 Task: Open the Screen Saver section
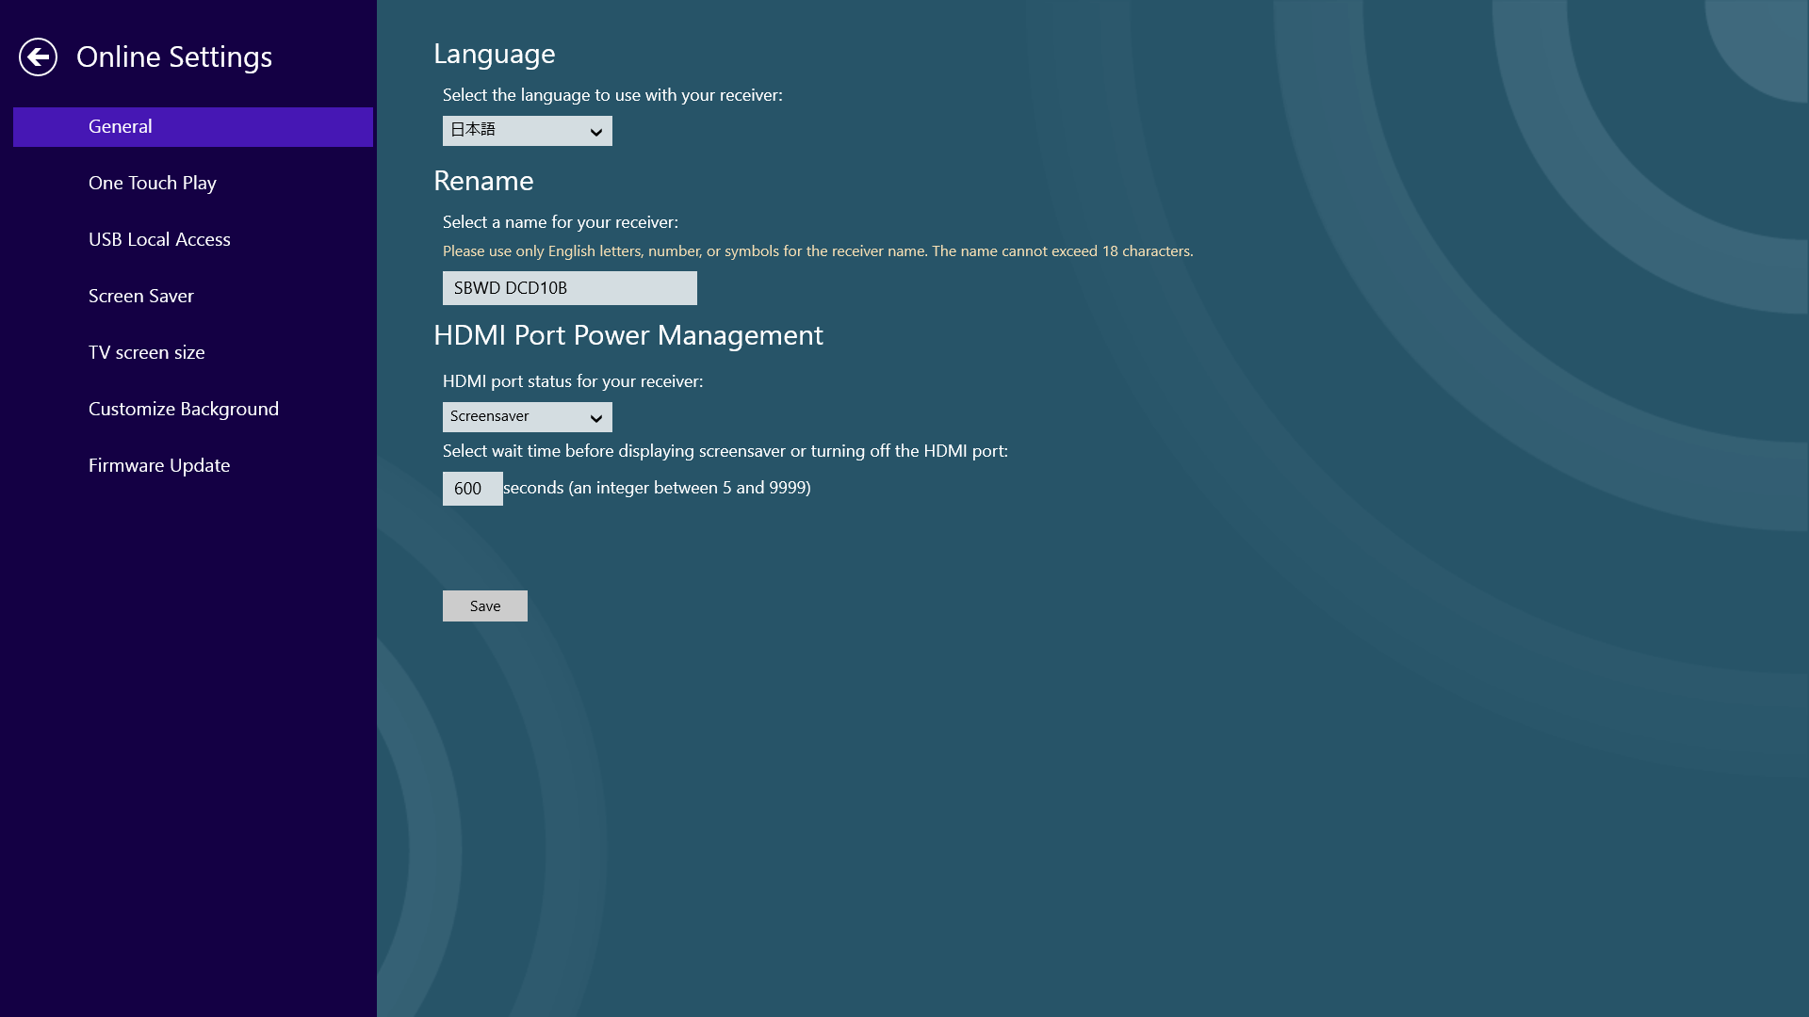pyautogui.click(x=141, y=296)
